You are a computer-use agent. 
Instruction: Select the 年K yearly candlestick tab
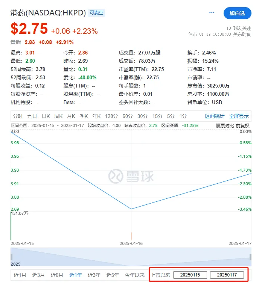(x=96, y=116)
